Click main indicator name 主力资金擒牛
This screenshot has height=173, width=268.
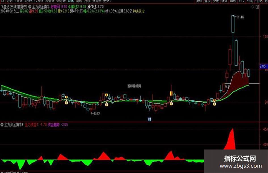[x=41, y=7]
